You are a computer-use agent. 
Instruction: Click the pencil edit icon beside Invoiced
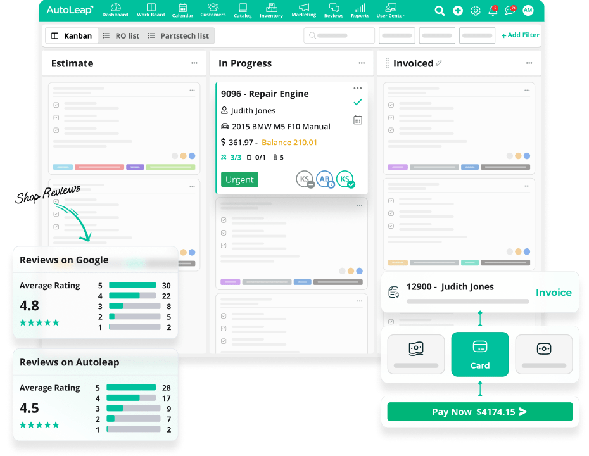click(439, 63)
